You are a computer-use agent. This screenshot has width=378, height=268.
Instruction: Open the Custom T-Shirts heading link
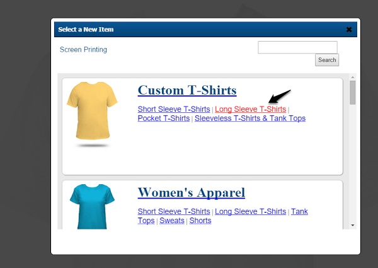[187, 90]
